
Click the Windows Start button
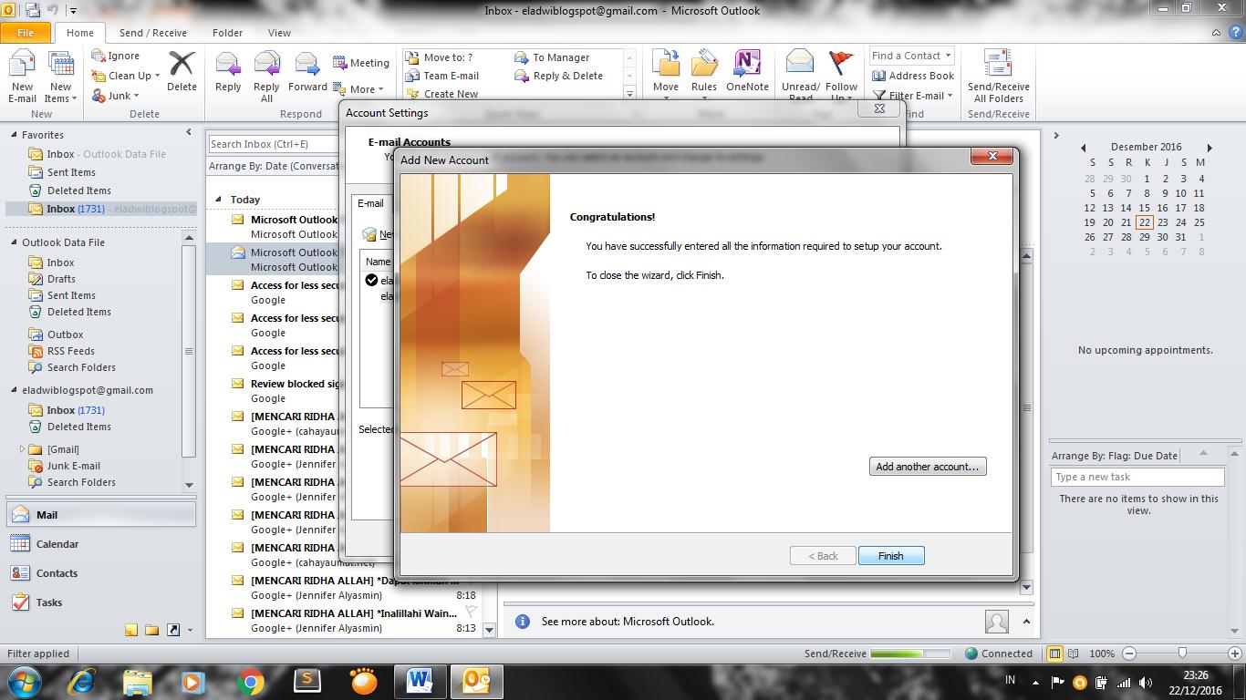pos(24,682)
